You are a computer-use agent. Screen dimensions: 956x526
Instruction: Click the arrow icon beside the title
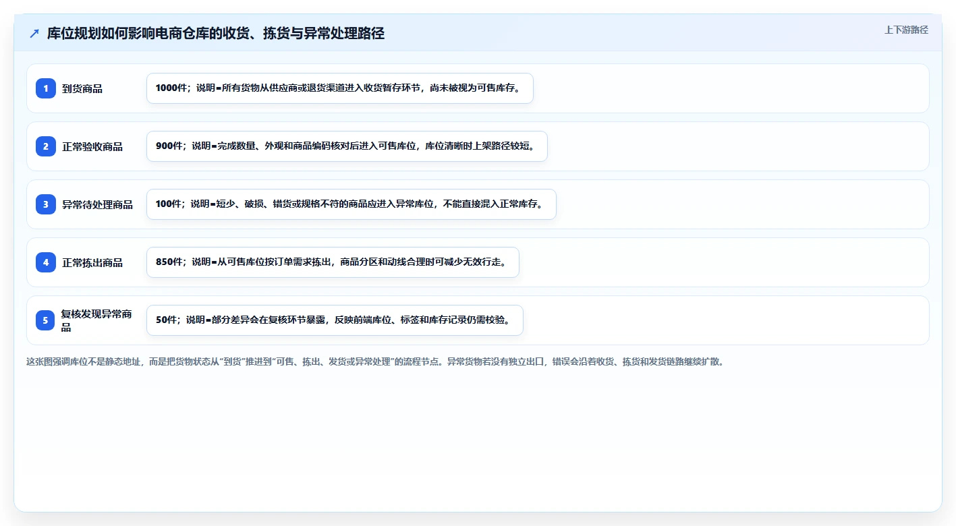coord(34,34)
